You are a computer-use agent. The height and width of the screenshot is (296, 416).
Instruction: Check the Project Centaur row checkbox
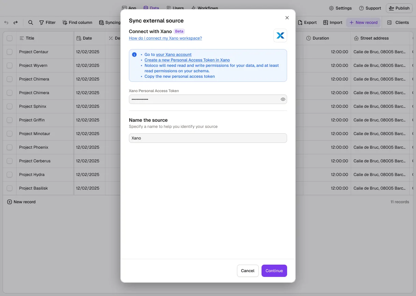coord(10,52)
